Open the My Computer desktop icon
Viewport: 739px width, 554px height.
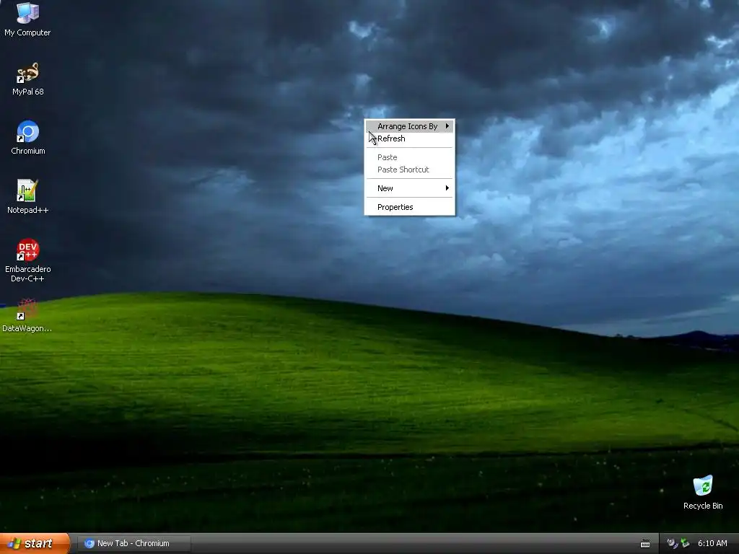coord(27,19)
